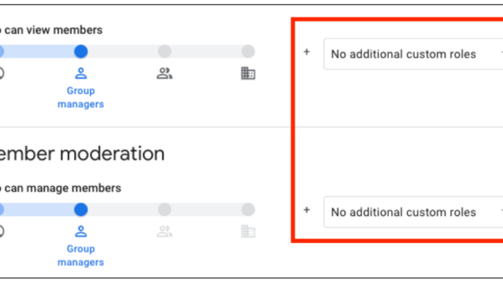Select Group managers stop on manage members slider

coord(81,210)
